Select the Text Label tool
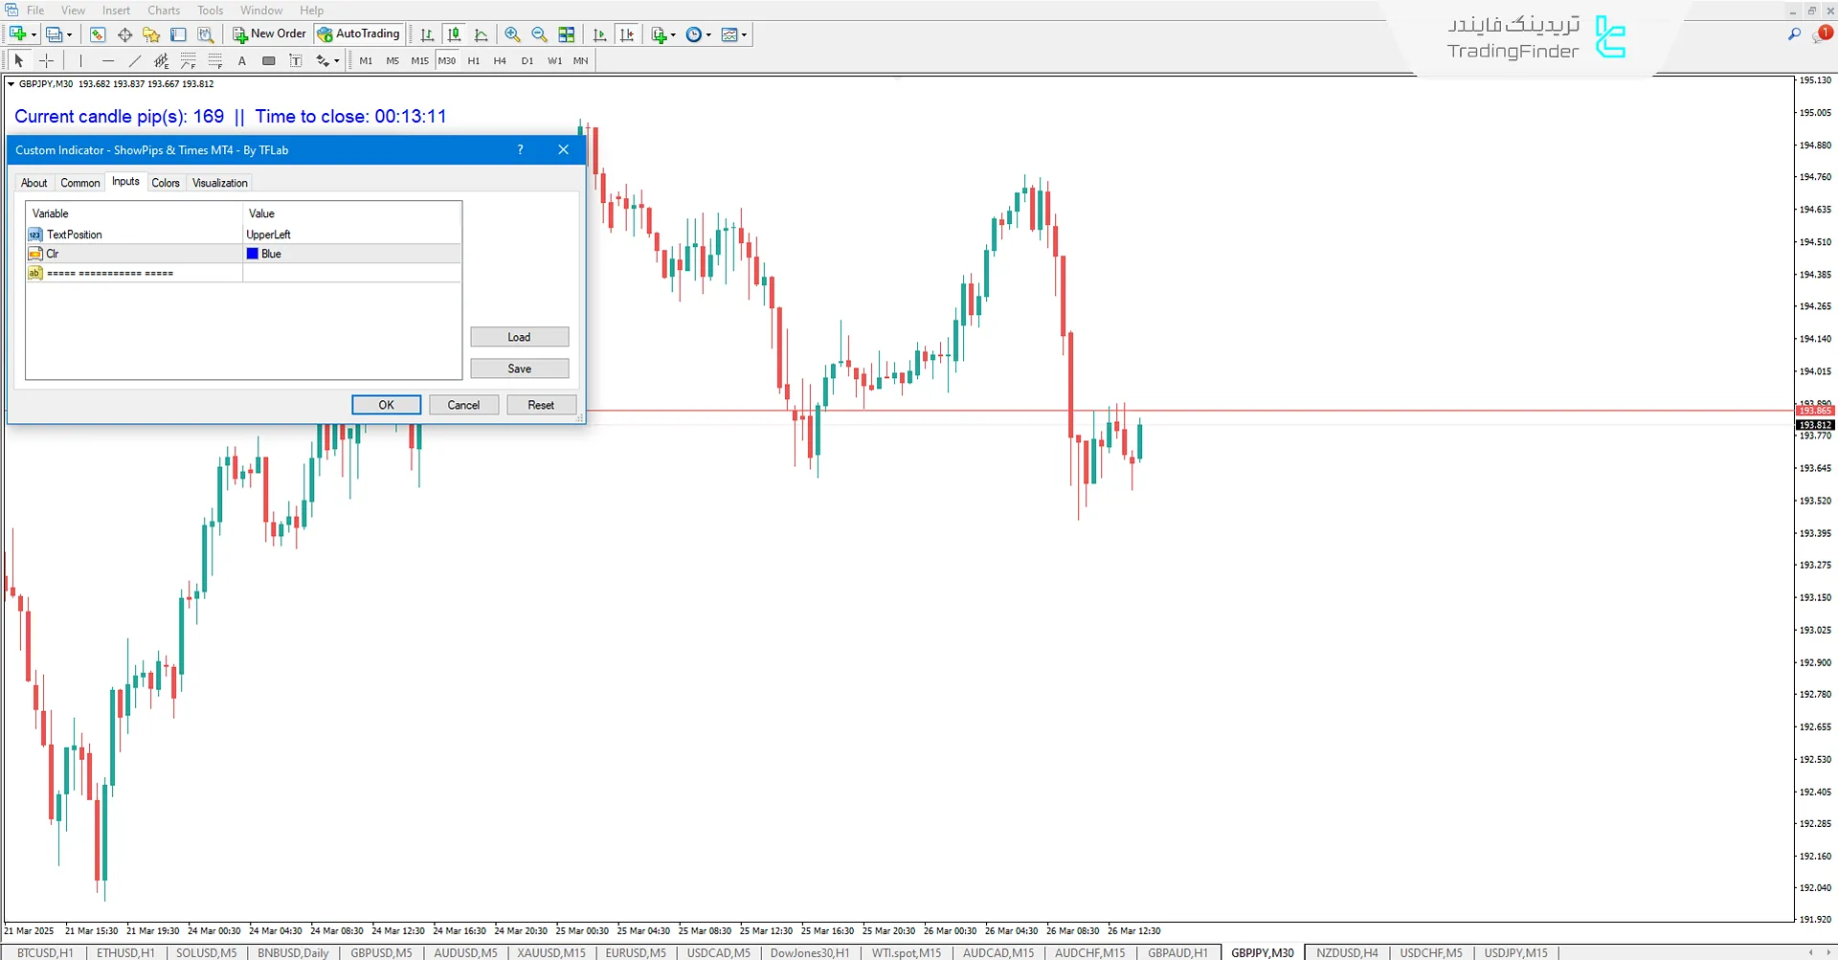1838x960 pixels. pos(296,60)
